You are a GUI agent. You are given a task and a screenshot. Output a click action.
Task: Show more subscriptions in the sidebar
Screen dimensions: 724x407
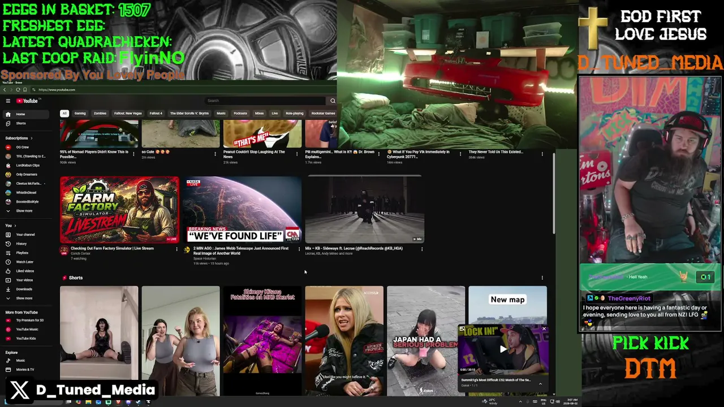click(27, 211)
